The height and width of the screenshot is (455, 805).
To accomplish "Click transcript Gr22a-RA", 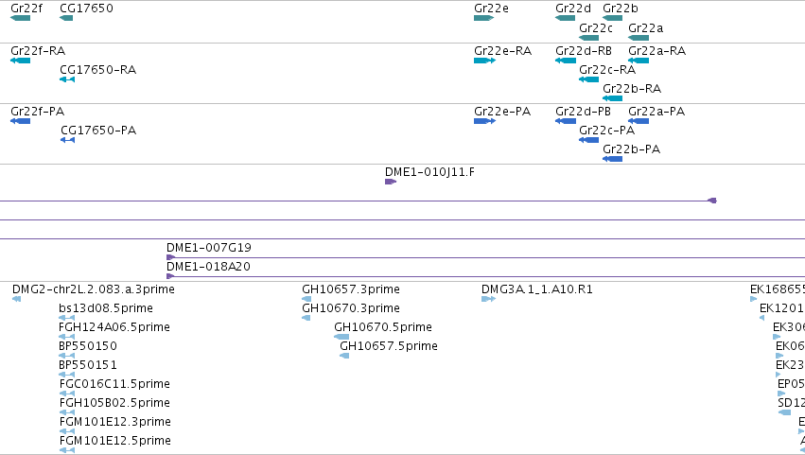I will (x=639, y=61).
